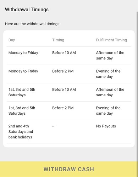Click the Withdrawal Timings heading
The image size is (138, 177).
[x=27, y=10]
